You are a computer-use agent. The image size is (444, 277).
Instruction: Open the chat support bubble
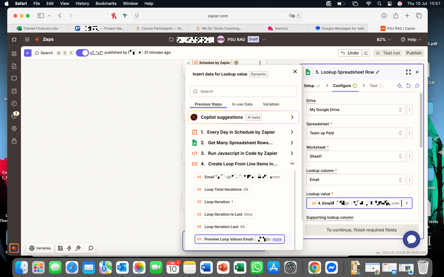(x=411, y=239)
